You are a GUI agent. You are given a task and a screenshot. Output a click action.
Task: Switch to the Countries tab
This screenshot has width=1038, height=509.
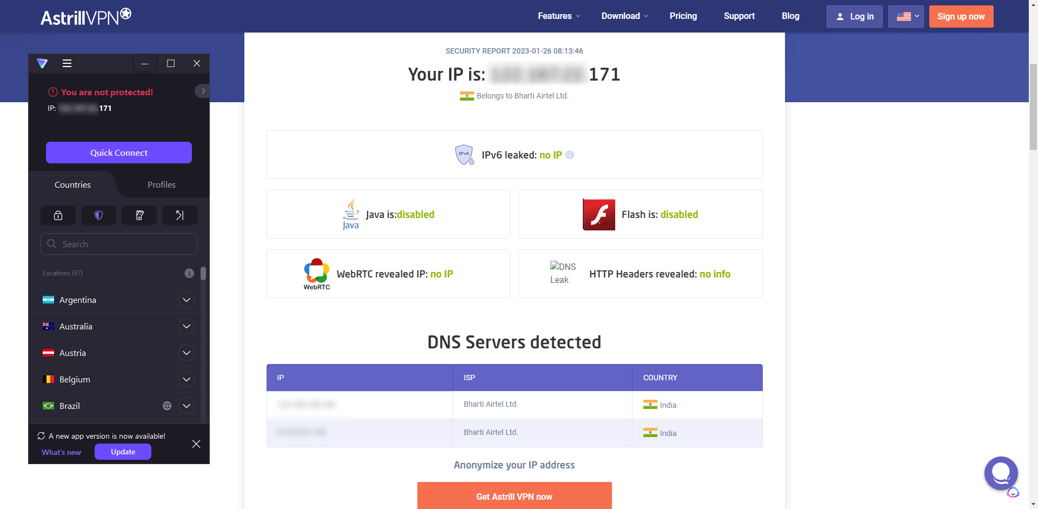pos(72,184)
